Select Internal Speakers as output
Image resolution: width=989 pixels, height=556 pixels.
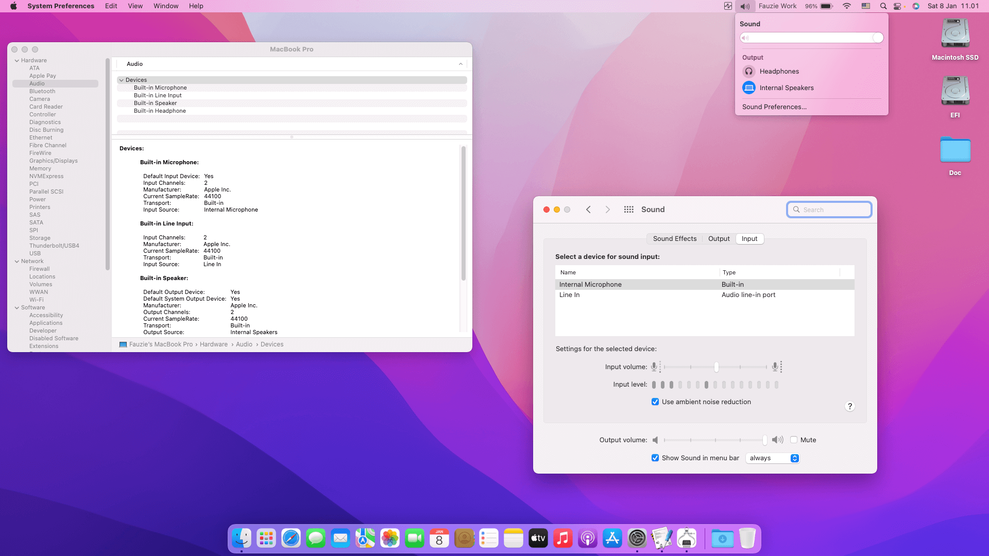click(x=812, y=88)
